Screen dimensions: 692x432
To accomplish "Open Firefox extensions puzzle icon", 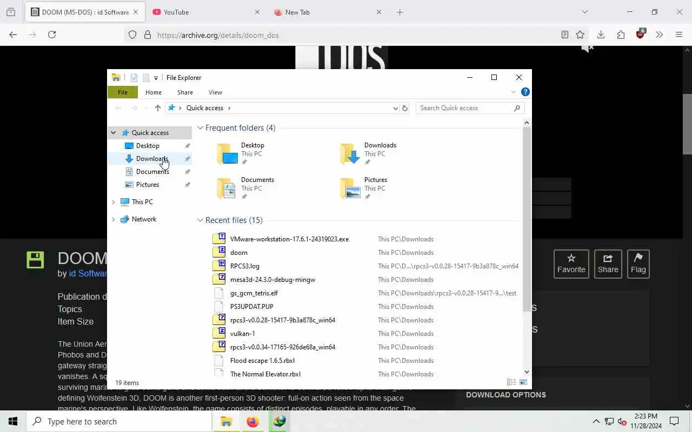I will [x=621, y=35].
